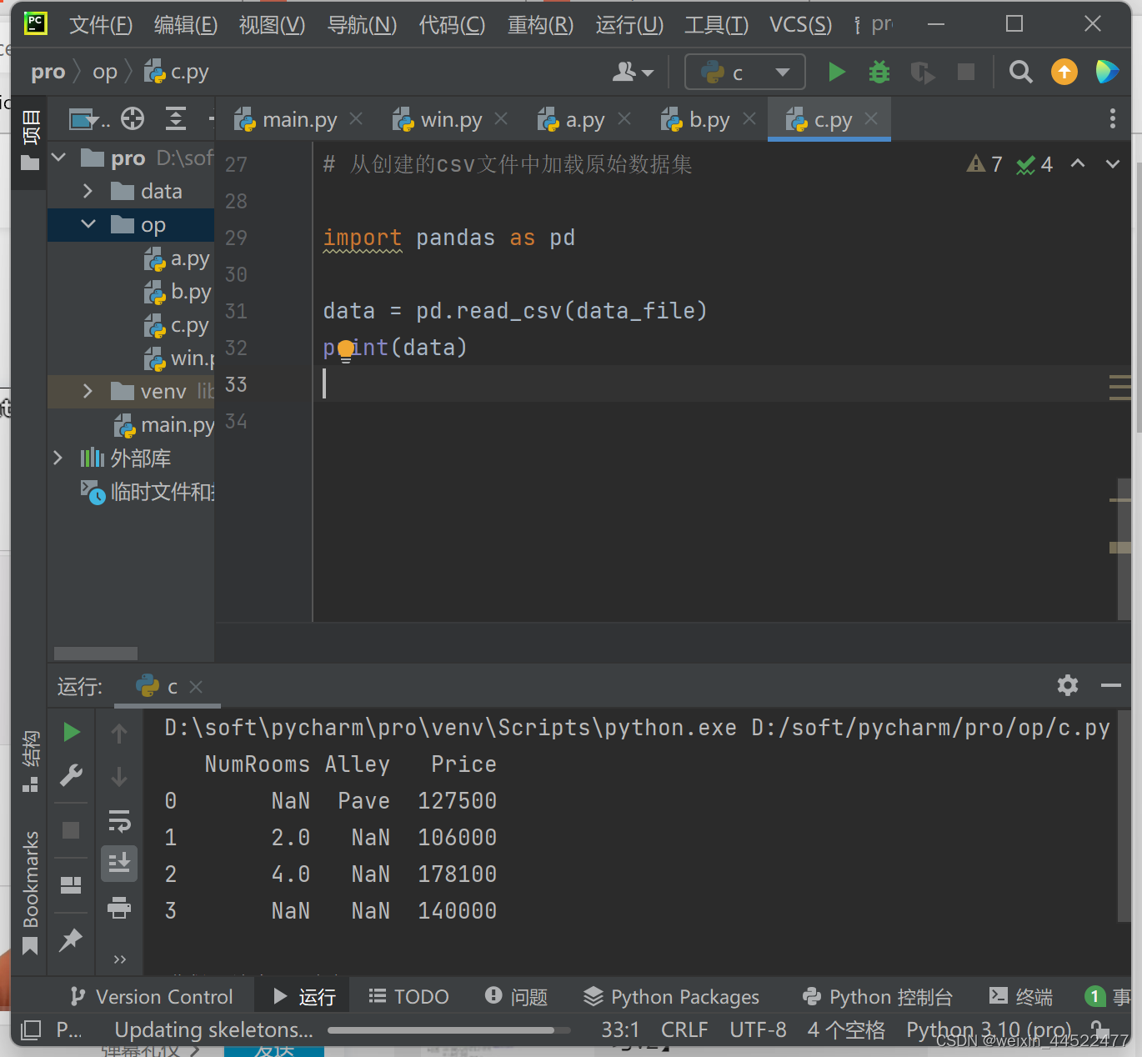Viewport: 1142px width, 1057px height.
Task: Start debugging with the bug icon
Action: (879, 73)
